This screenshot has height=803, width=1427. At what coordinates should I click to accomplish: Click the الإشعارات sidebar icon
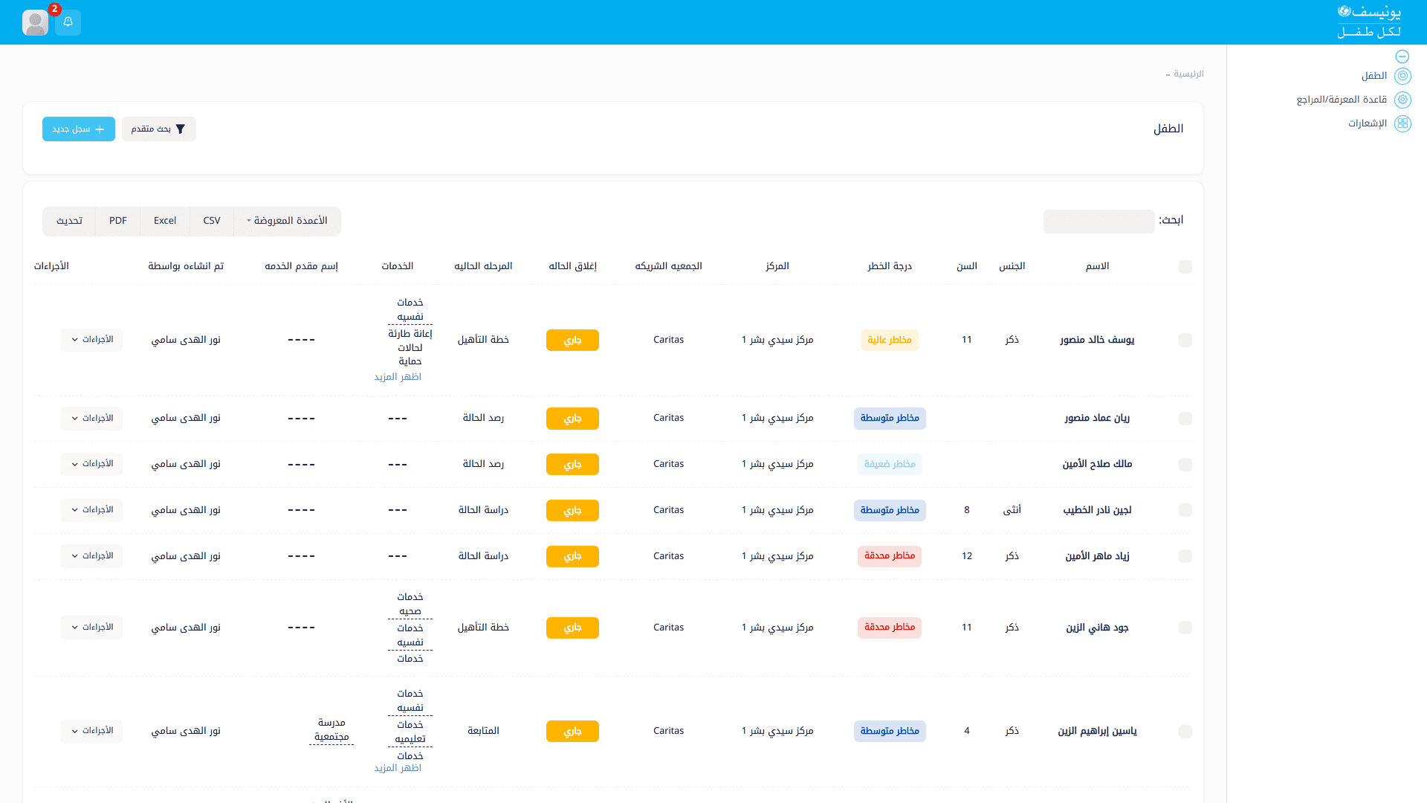pos(1402,123)
